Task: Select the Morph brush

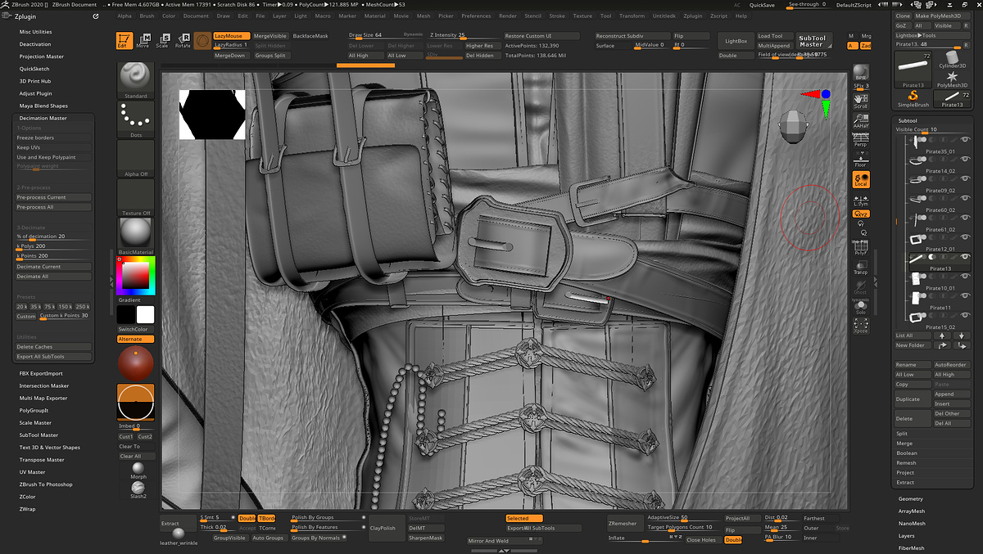Action: [x=138, y=470]
